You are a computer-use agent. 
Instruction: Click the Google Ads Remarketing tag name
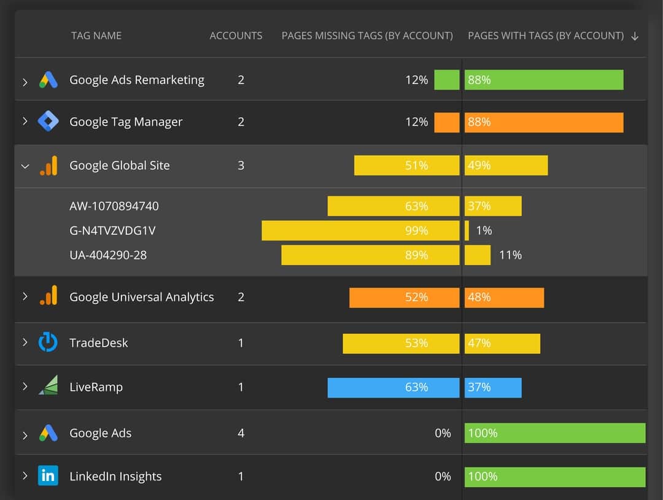[136, 80]
